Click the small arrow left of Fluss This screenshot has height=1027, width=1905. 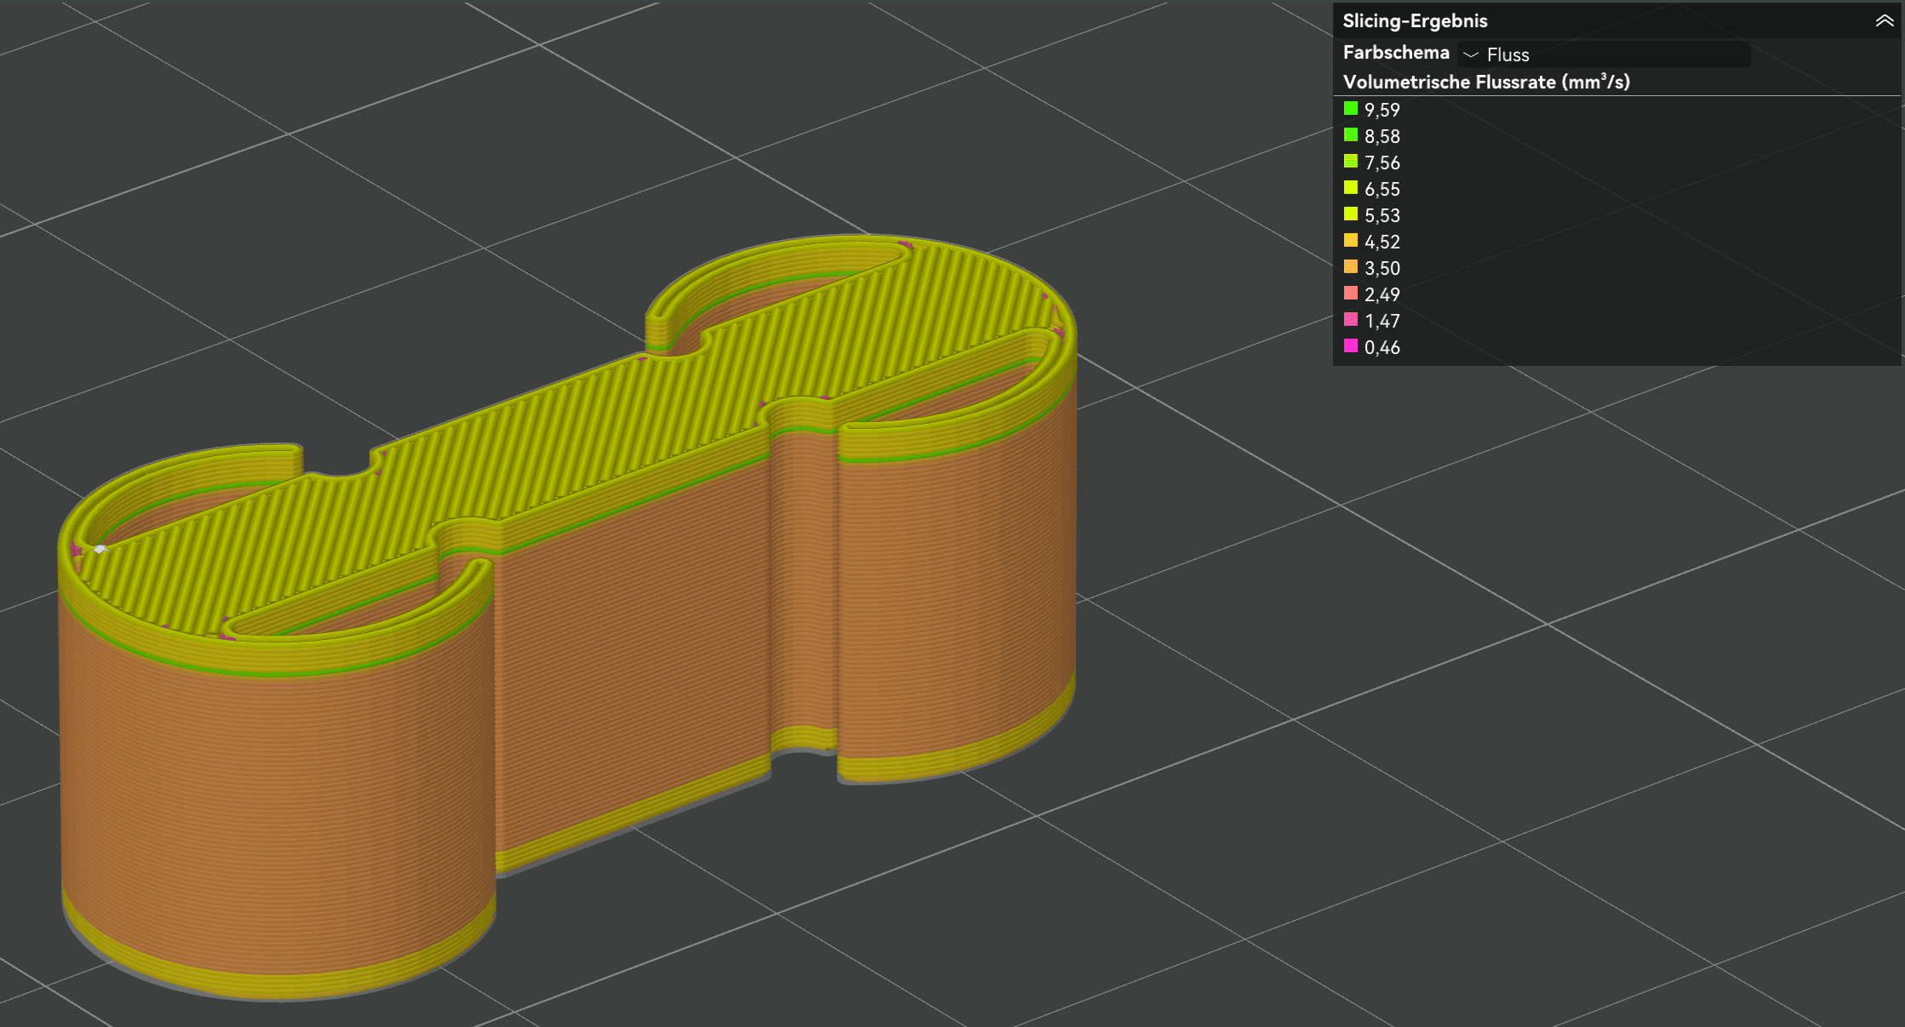1470,54
